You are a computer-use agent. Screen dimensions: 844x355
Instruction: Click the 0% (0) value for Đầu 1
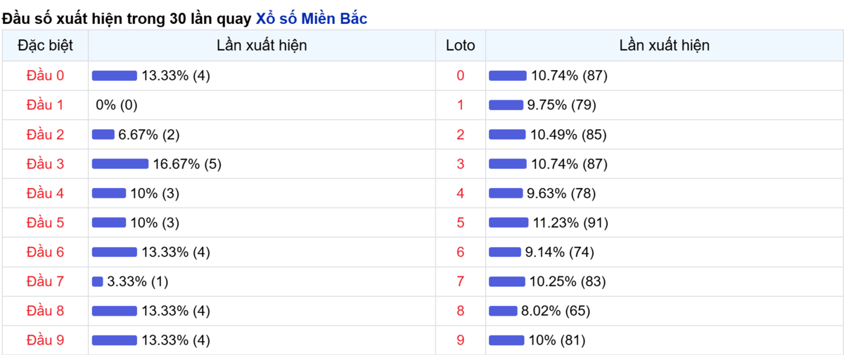point(117,105)
